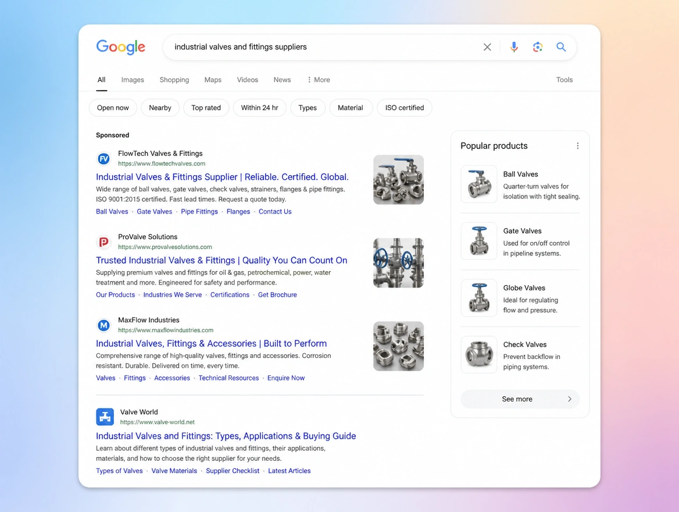Select the All results tab
The height and width of the screenshot is (512, 679).
click(x=101, y=80)
